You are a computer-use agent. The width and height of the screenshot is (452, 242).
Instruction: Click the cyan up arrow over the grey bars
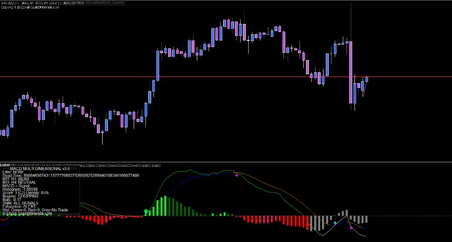coord(335,223)
